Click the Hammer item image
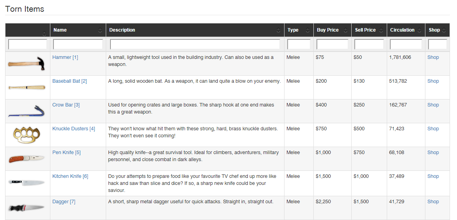The width and height of the screenshot is (457, 220). (x=27, y=63)
